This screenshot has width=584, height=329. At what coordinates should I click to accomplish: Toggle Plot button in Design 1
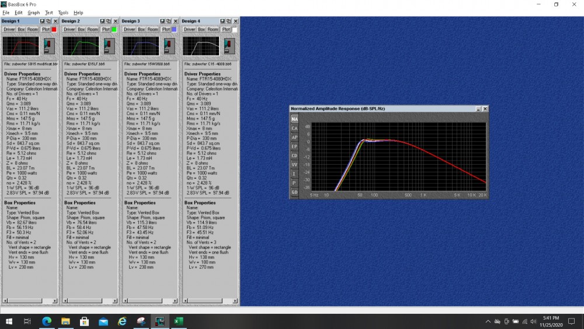tap(46, 29)
